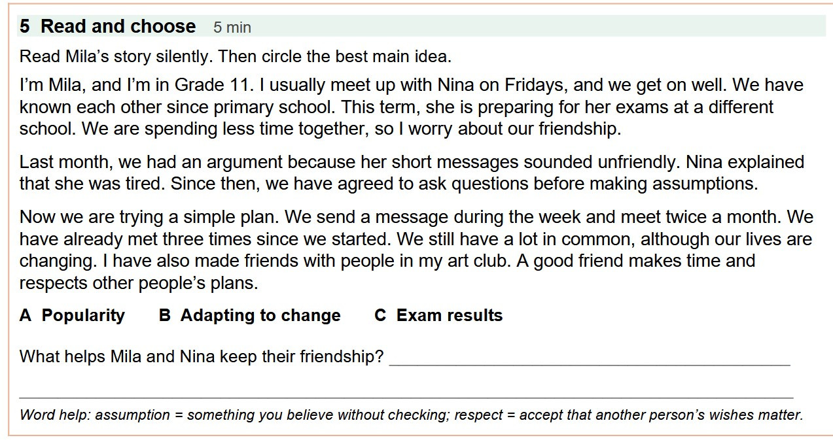Viewport: 833px width, 442px height.
Task: Click the first answer line after the question
Action: coord(590,361)
